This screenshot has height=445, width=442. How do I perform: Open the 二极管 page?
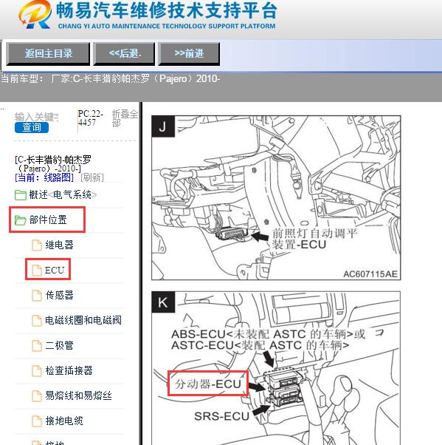(59, 345)
